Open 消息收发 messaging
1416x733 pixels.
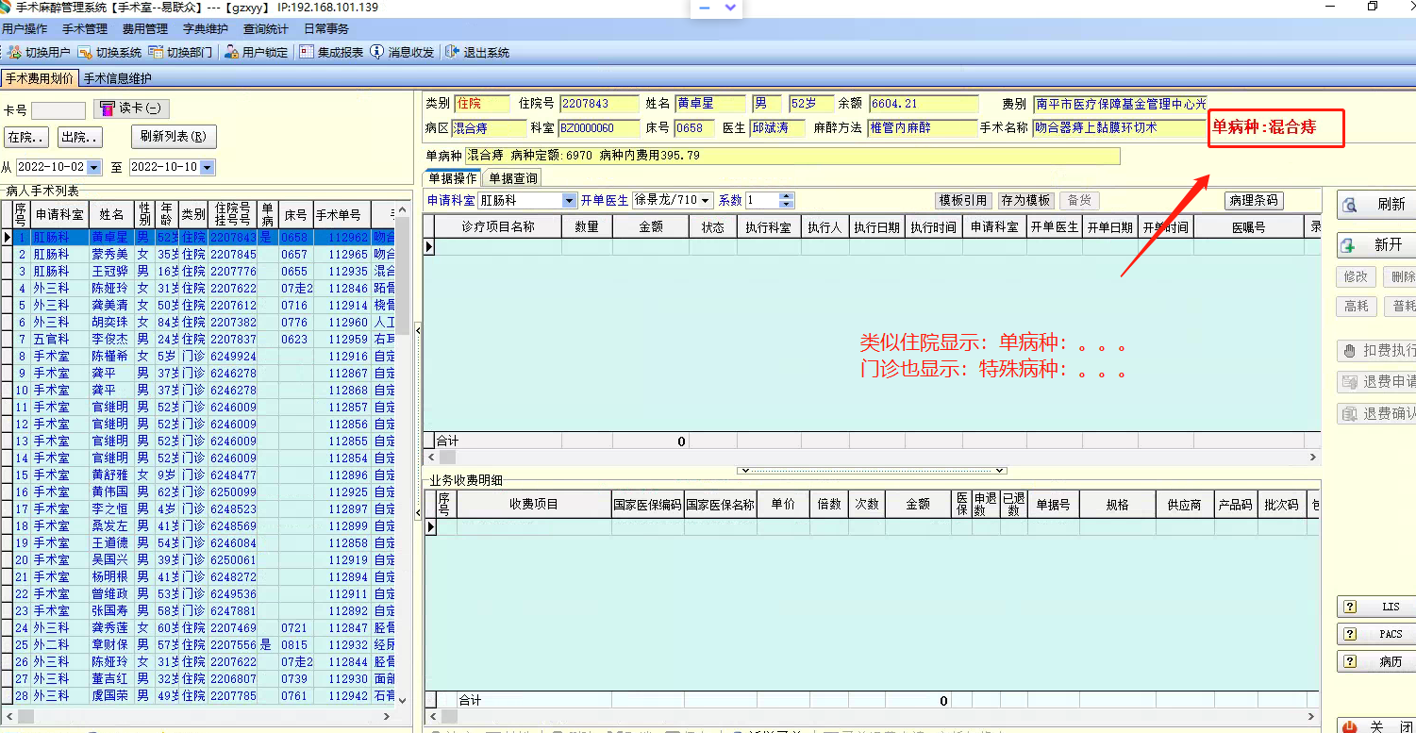pyautogui.click(x=402, y=53)
